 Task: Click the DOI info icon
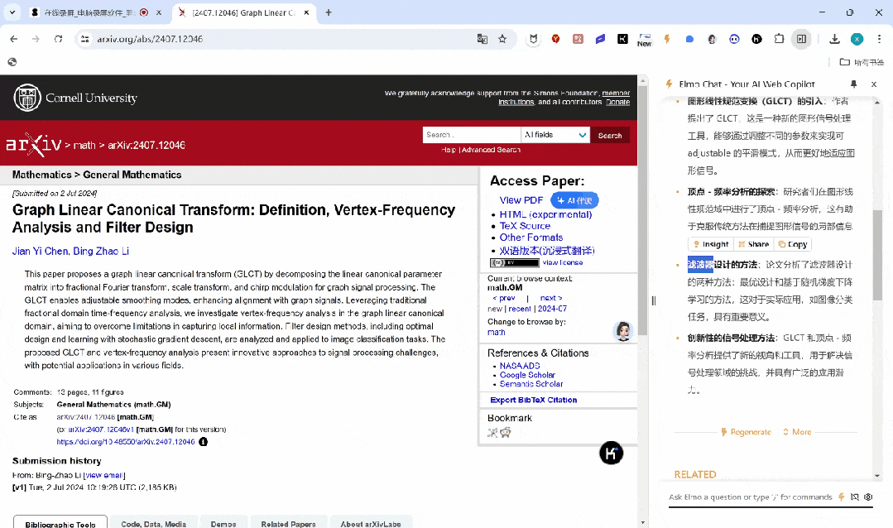pyautogui.click(x=204, y=442)
